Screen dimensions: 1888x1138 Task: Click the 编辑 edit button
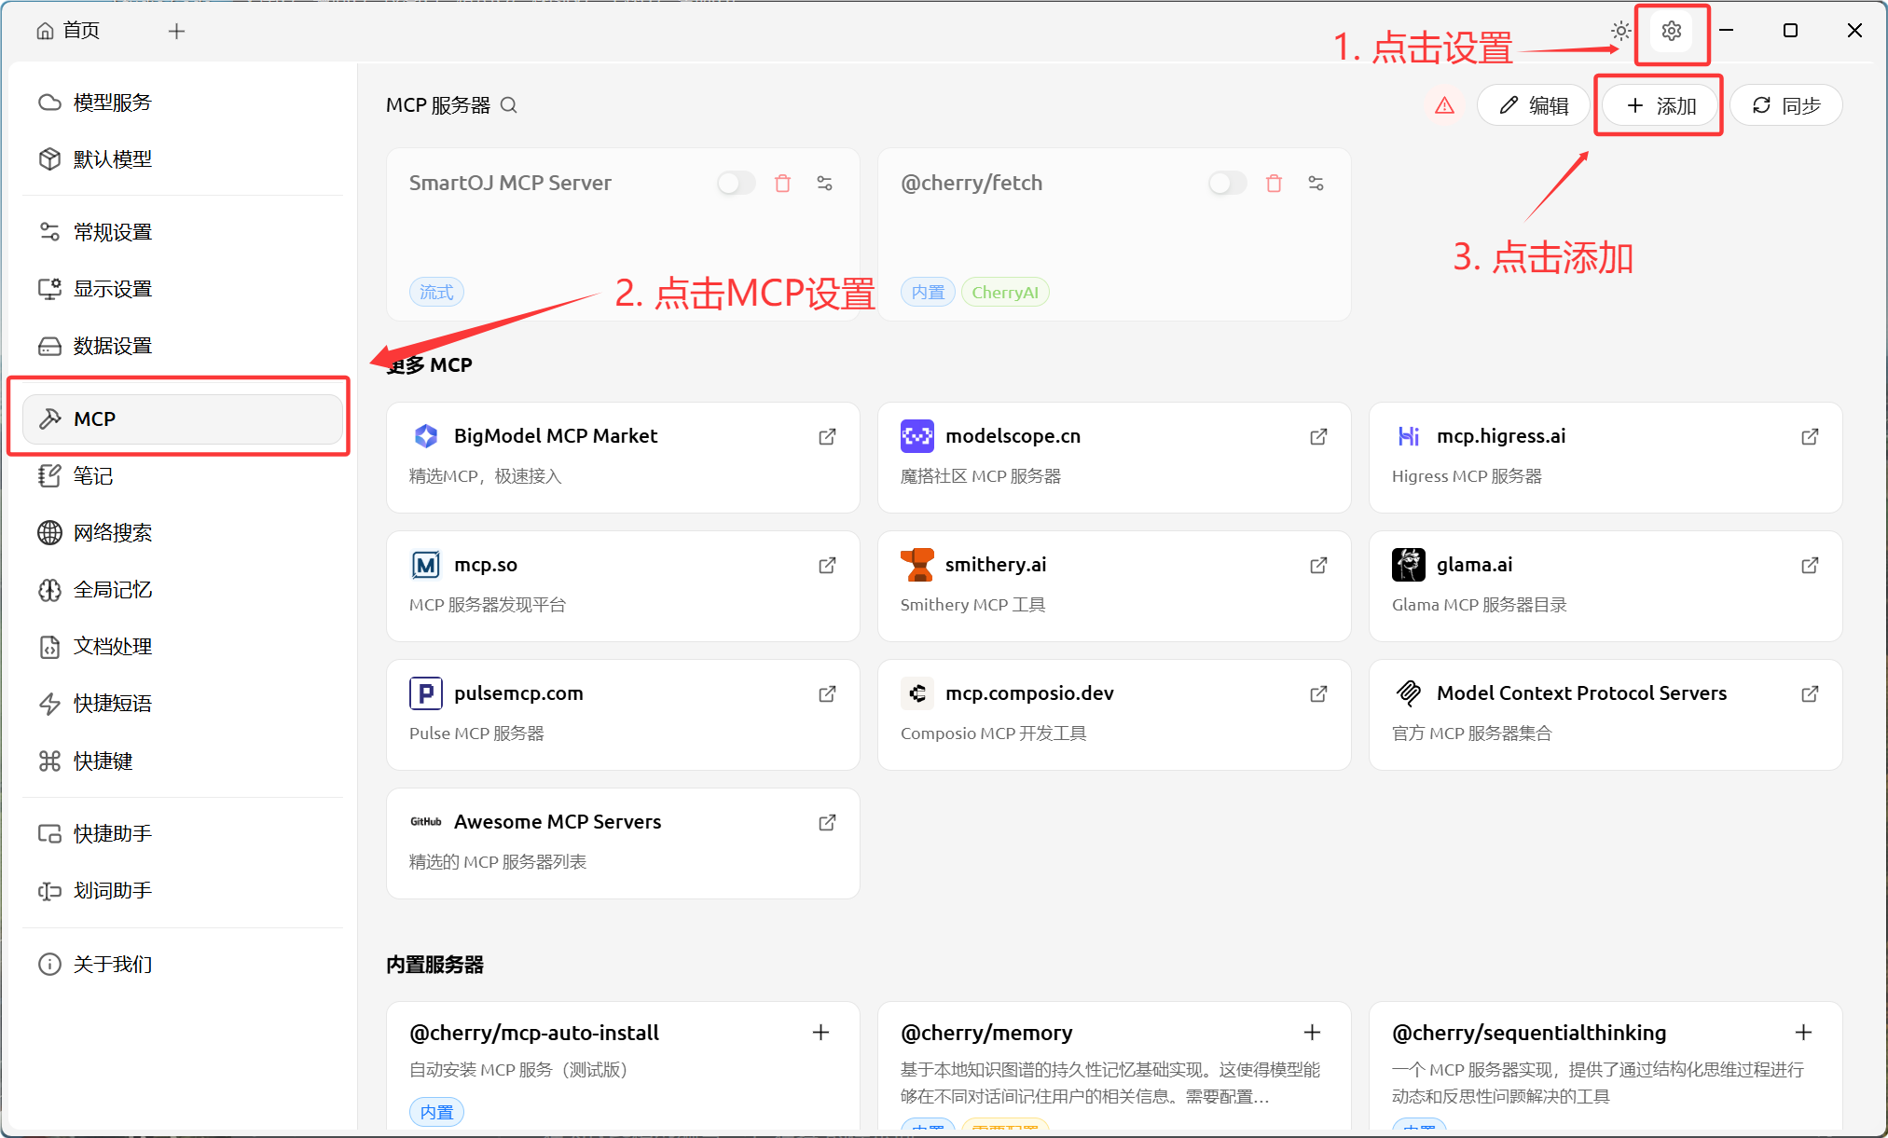click(x=1534, y=105)
